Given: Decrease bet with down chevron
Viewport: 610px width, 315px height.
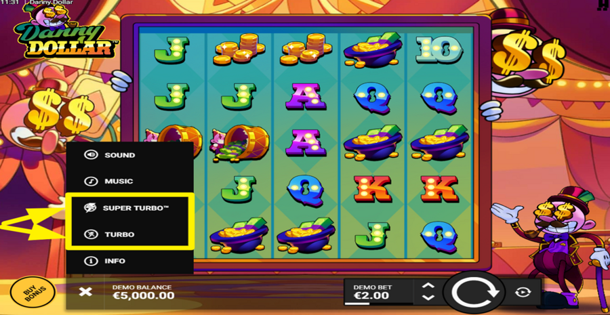Looking at the screenshot, I should click(x=428, y=298).
